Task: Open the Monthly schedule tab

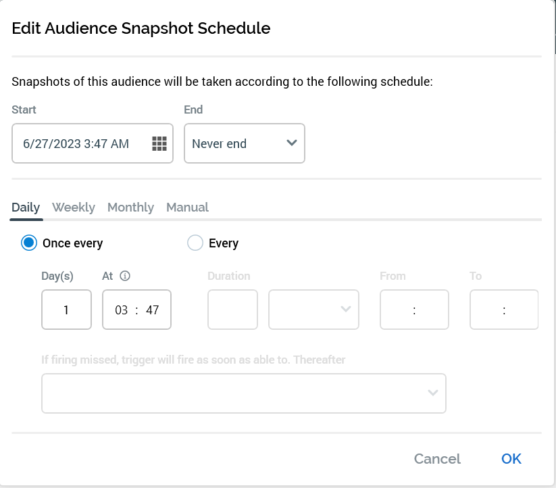Action: [x=130, y=208]
